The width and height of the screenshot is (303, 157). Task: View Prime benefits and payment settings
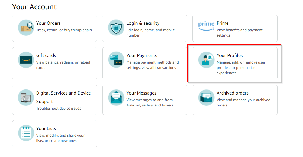click(x=235, y=28)
